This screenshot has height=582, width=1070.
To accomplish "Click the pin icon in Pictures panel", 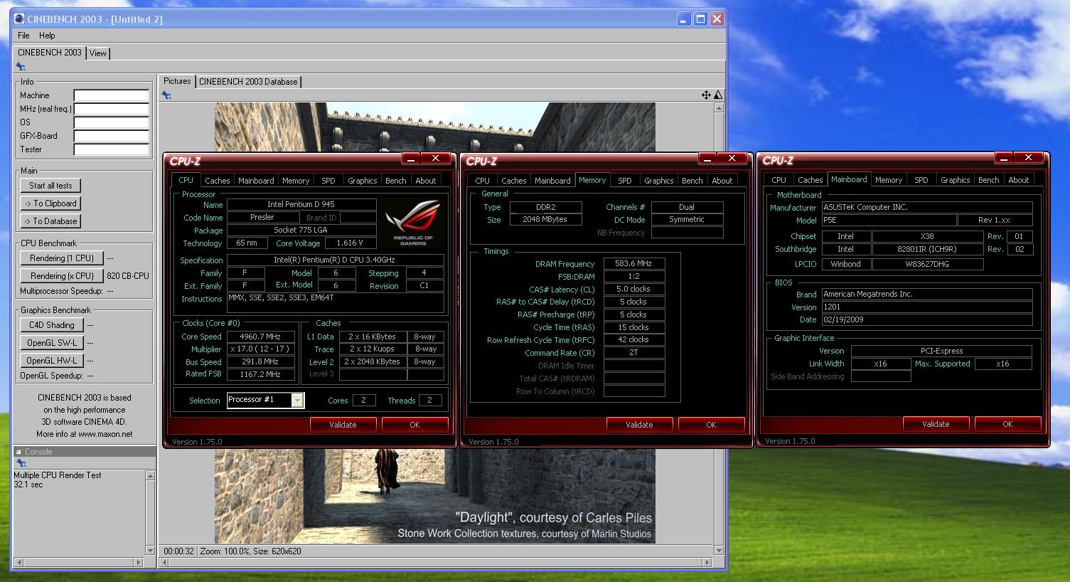I will coord(166,95).
